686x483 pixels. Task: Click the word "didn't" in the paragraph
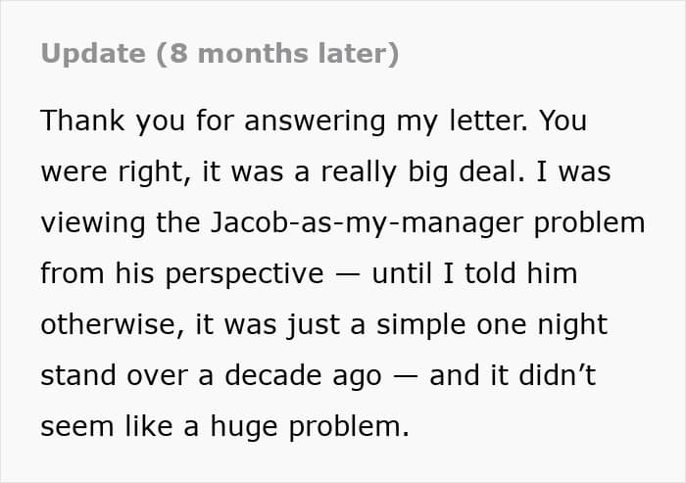coord(557,376)
